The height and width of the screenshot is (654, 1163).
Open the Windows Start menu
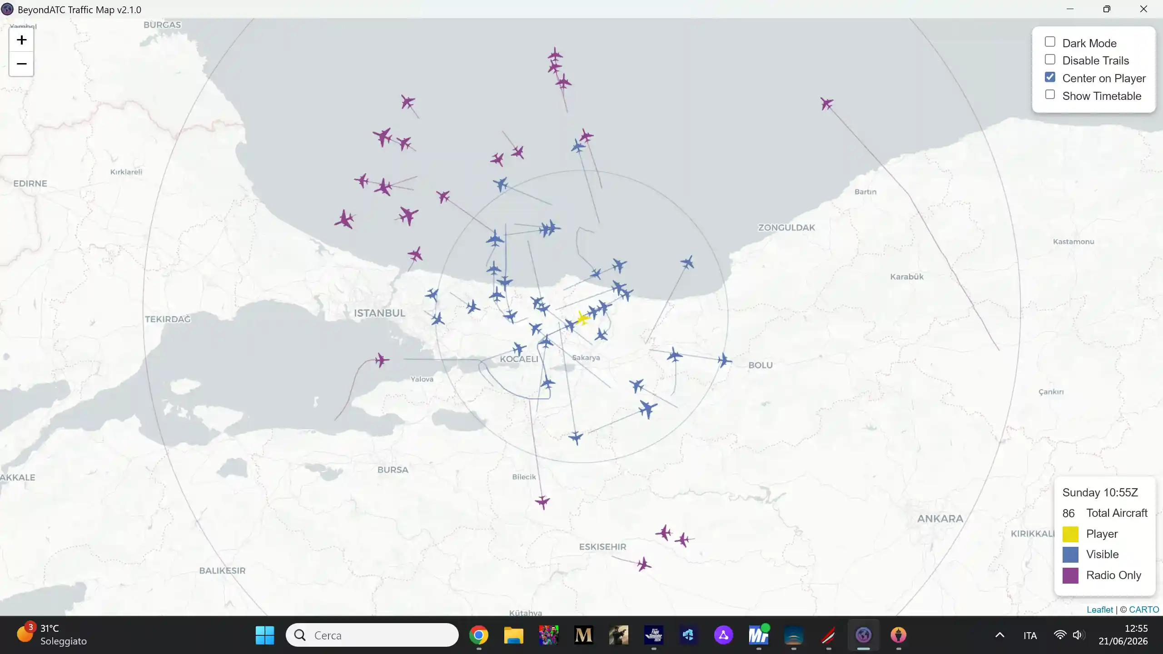(x=264, y=635)
